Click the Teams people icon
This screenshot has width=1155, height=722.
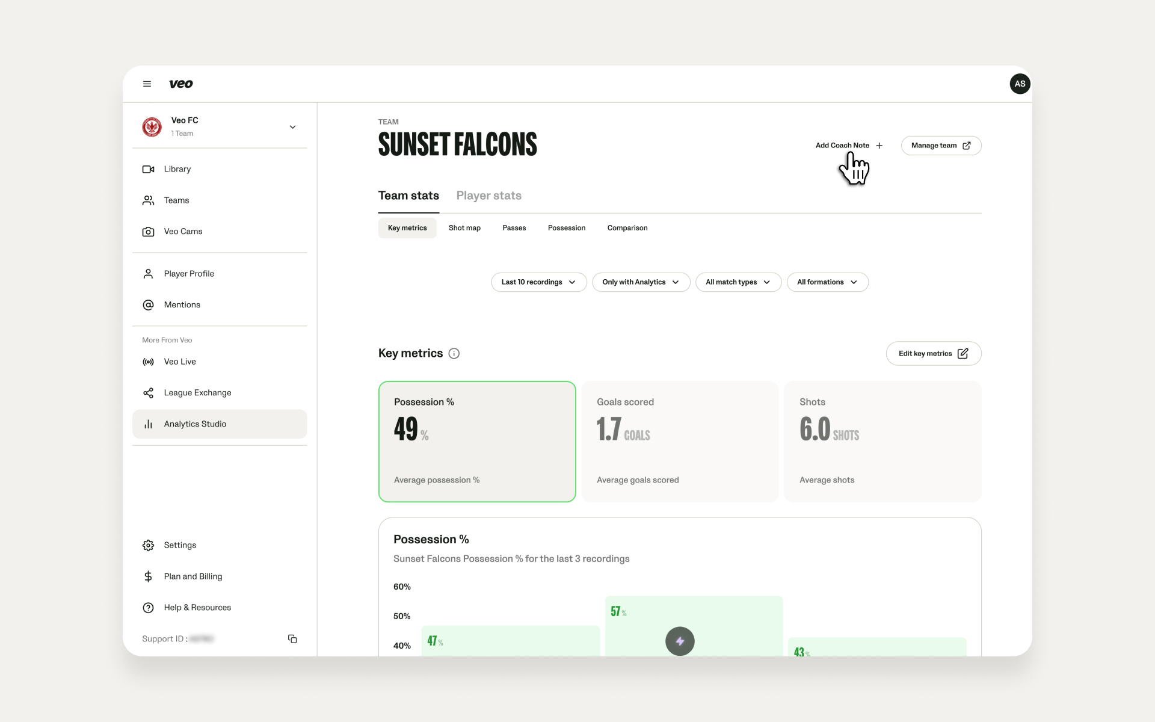(148, 200)
